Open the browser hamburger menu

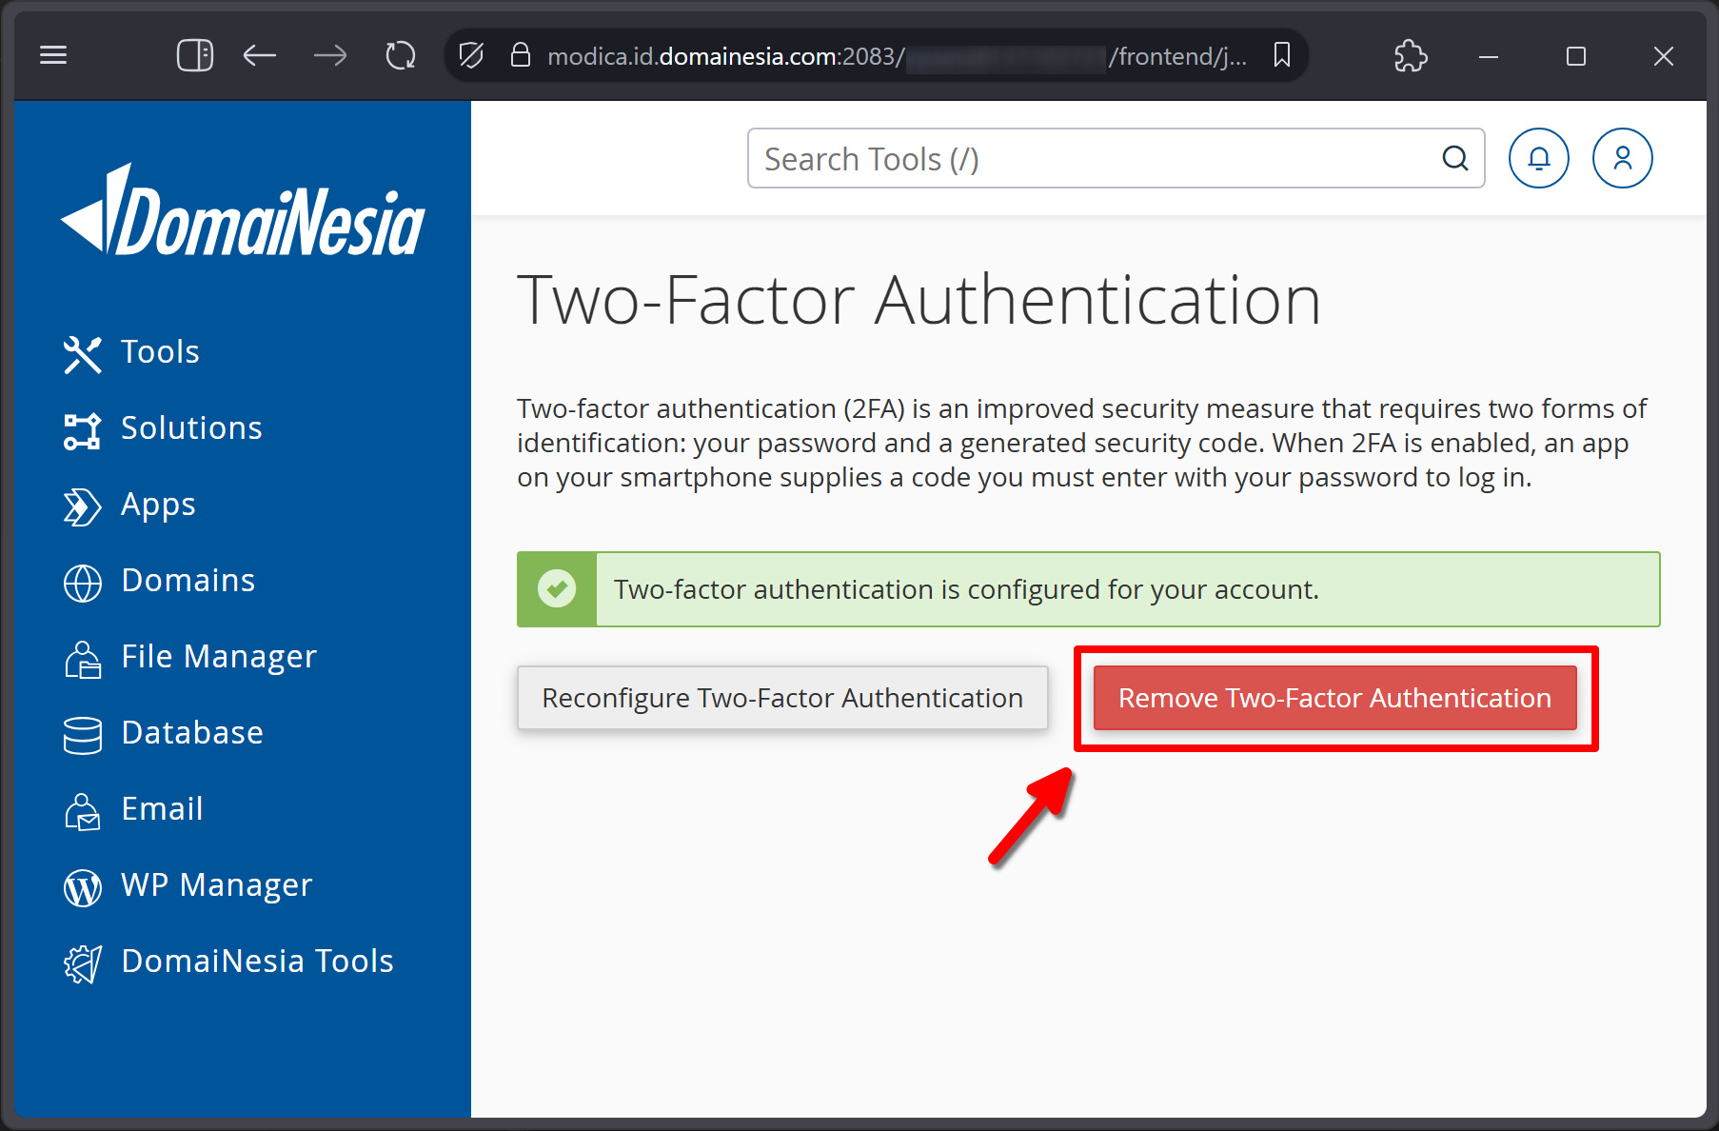(53, 55)
